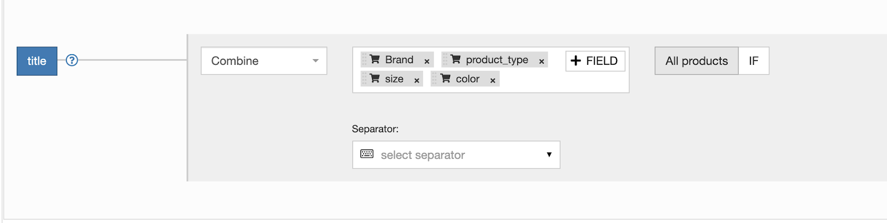The height and width of the screenshot is (223, 887).
Task: Open the select separator dropdown
Action: coord(456,155)
